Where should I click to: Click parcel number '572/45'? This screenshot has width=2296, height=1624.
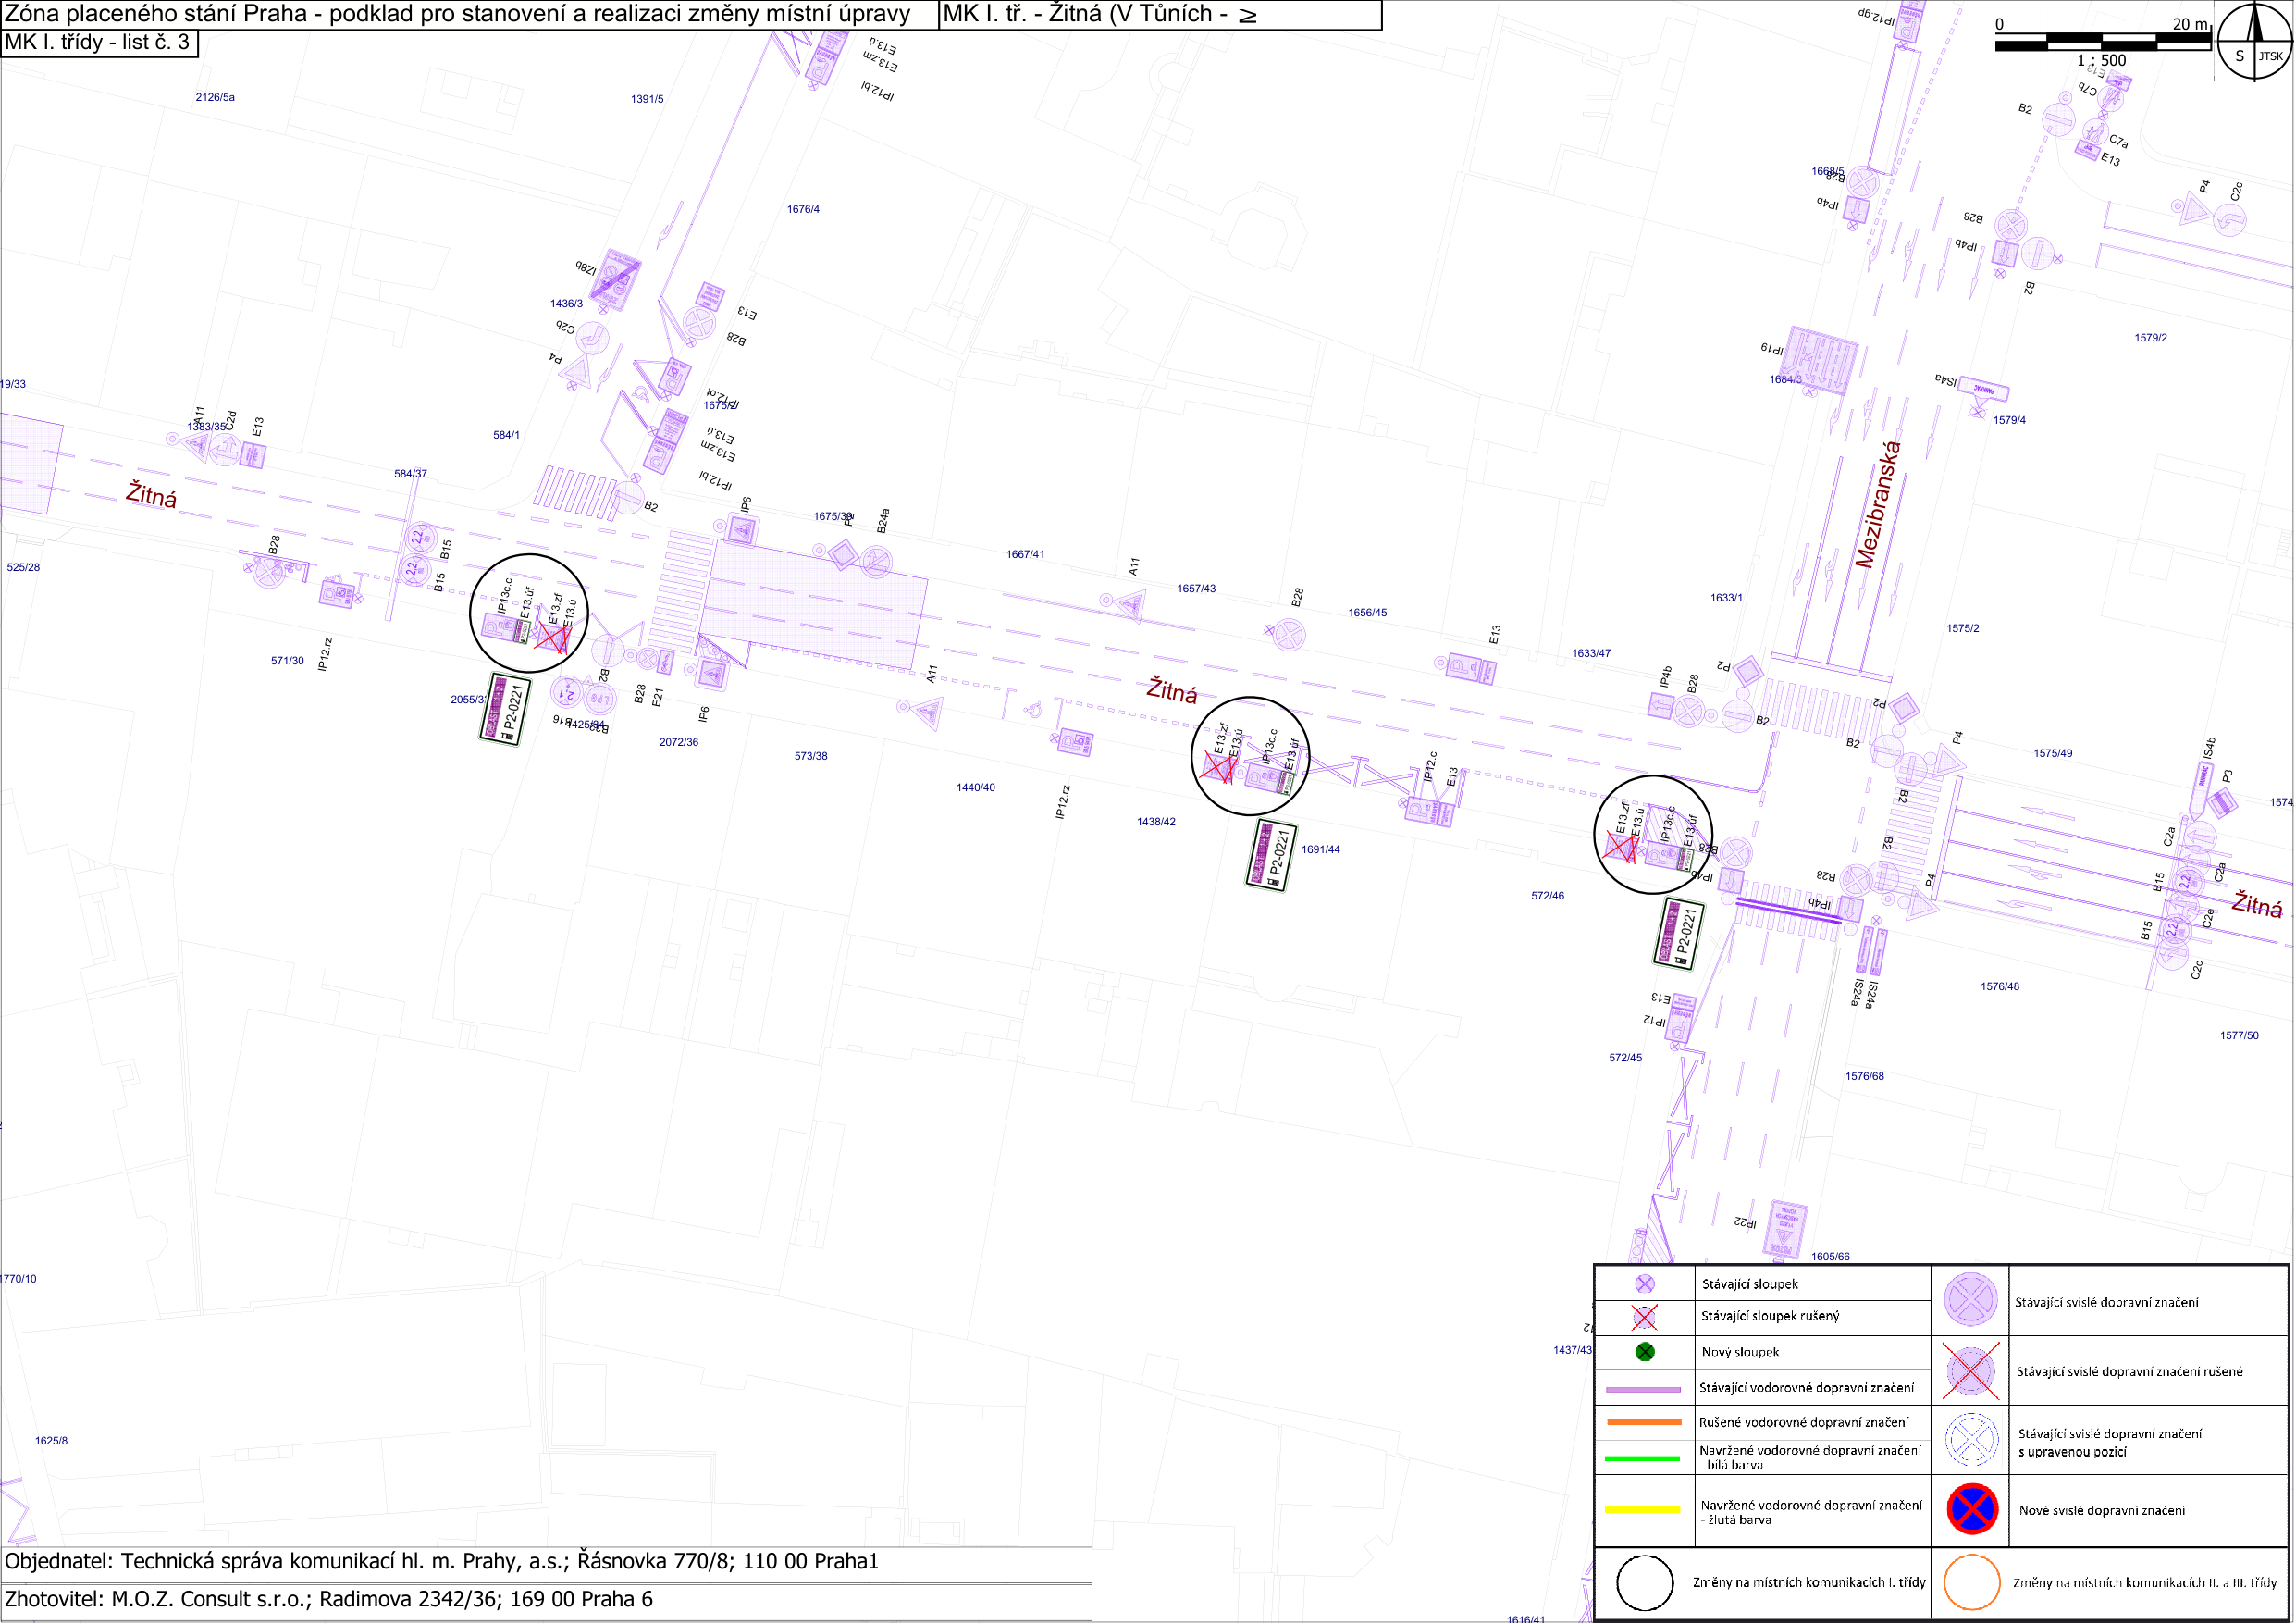pyautogui.click(x=1626, y=1059)
